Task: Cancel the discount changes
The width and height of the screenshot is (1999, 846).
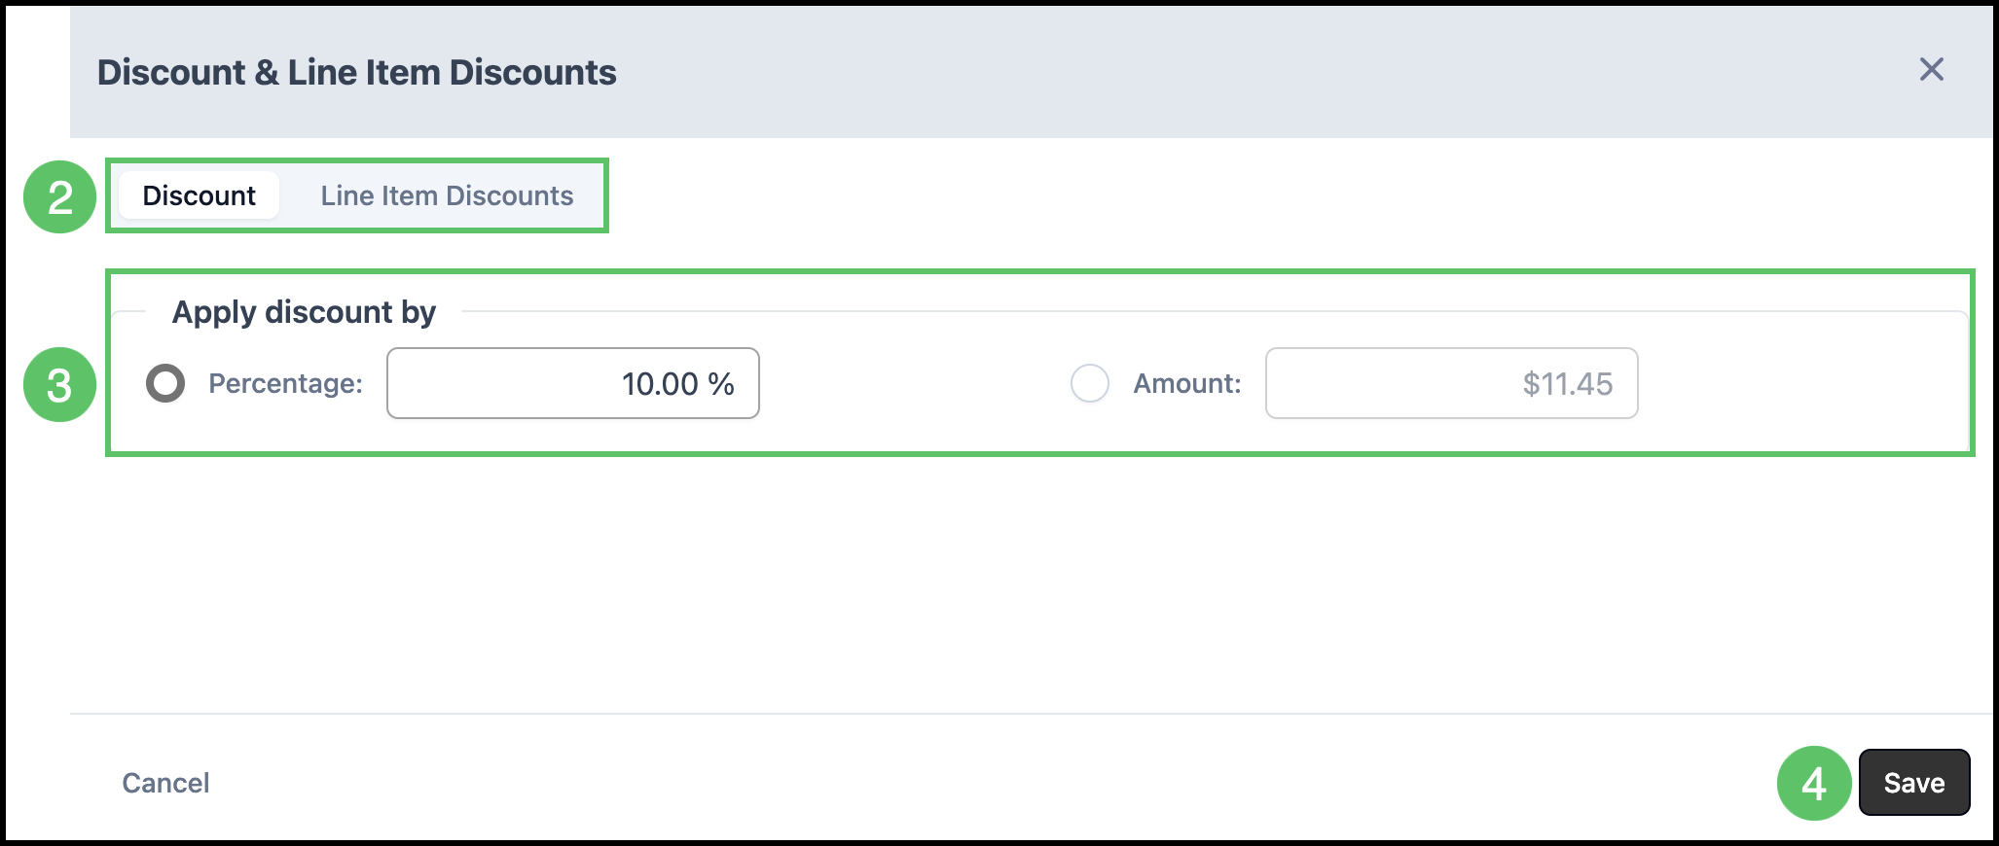Action: pyautogui.click(x=165, y=783)
